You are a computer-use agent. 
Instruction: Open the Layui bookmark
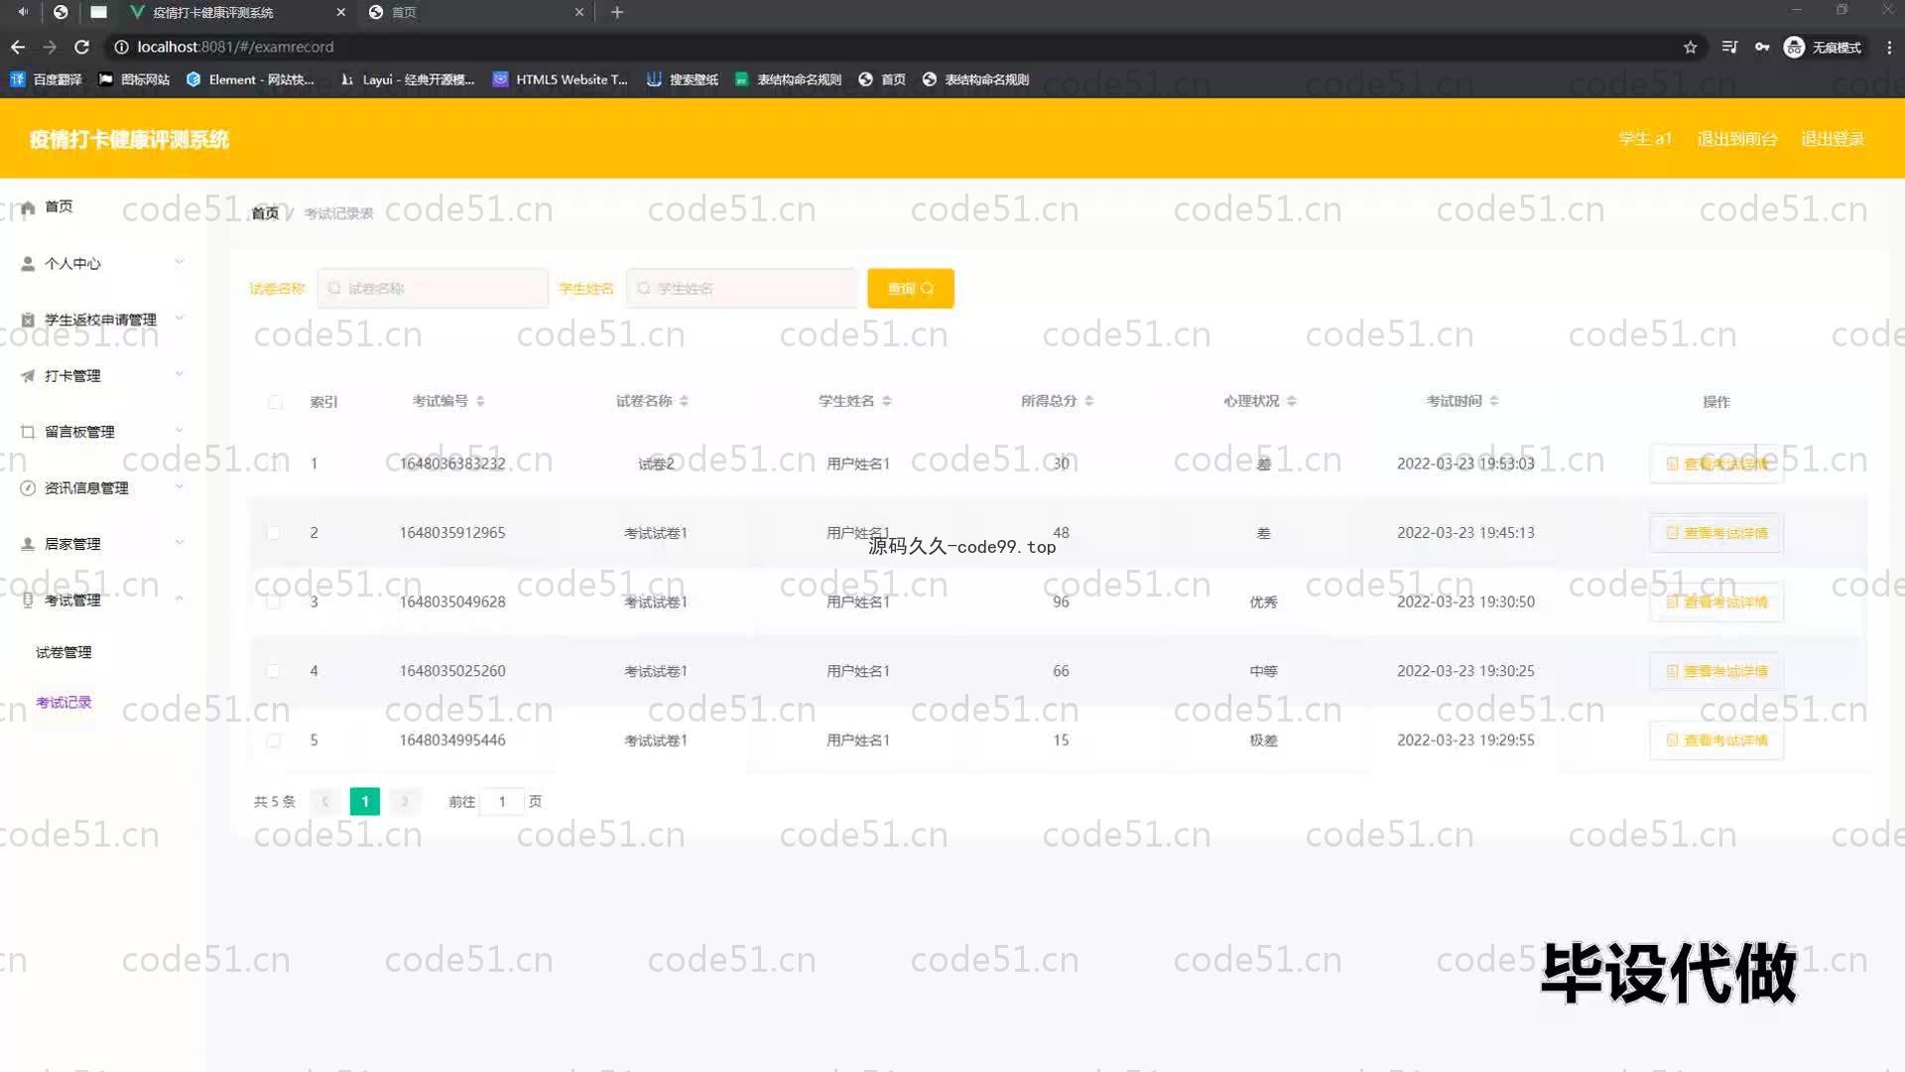[x=407, y=79]
